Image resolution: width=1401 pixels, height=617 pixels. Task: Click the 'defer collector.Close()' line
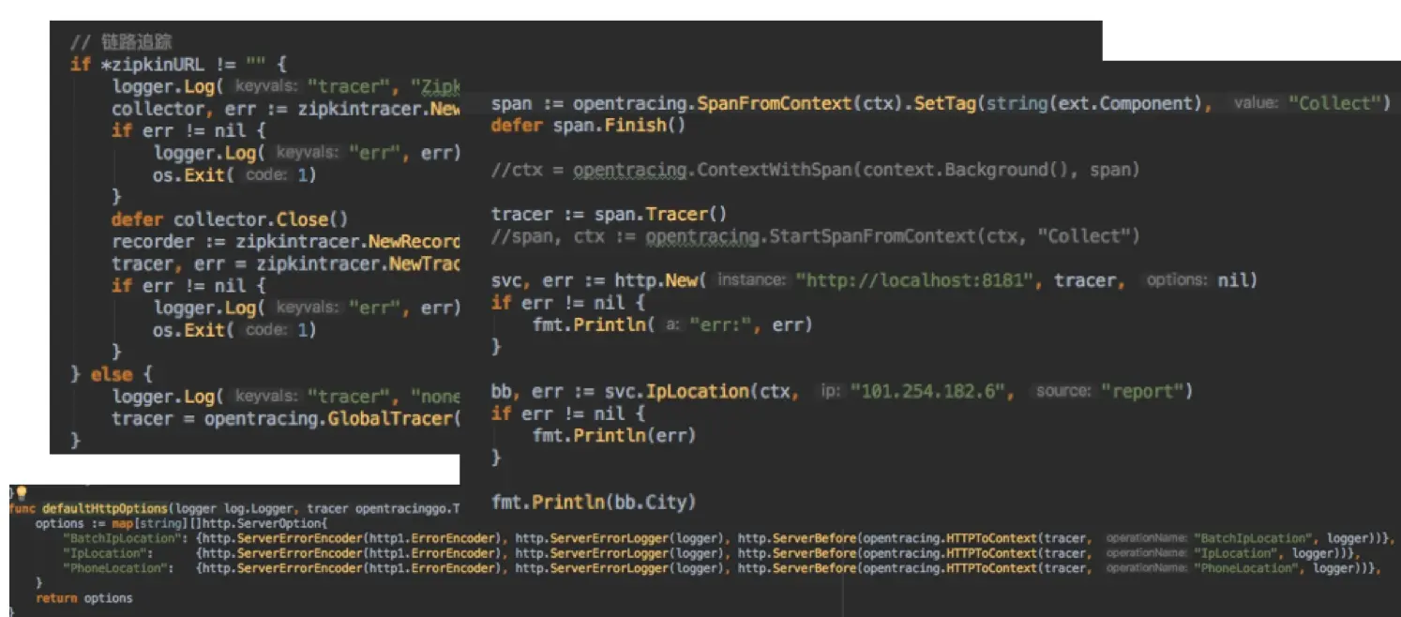pos(230,219)
